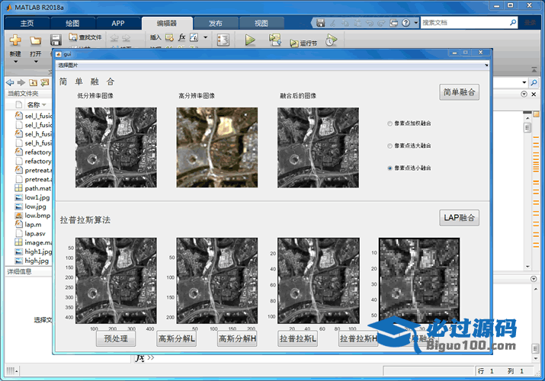
Task: Select 像素点选大融合 radio button
Action: (x=390, y=146)
